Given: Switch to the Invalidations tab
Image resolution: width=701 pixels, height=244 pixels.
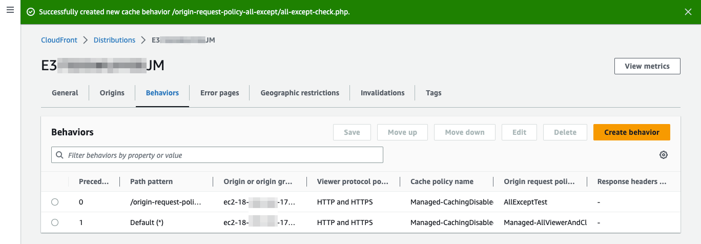Looking at the screenshot, I should click(383, 93).
